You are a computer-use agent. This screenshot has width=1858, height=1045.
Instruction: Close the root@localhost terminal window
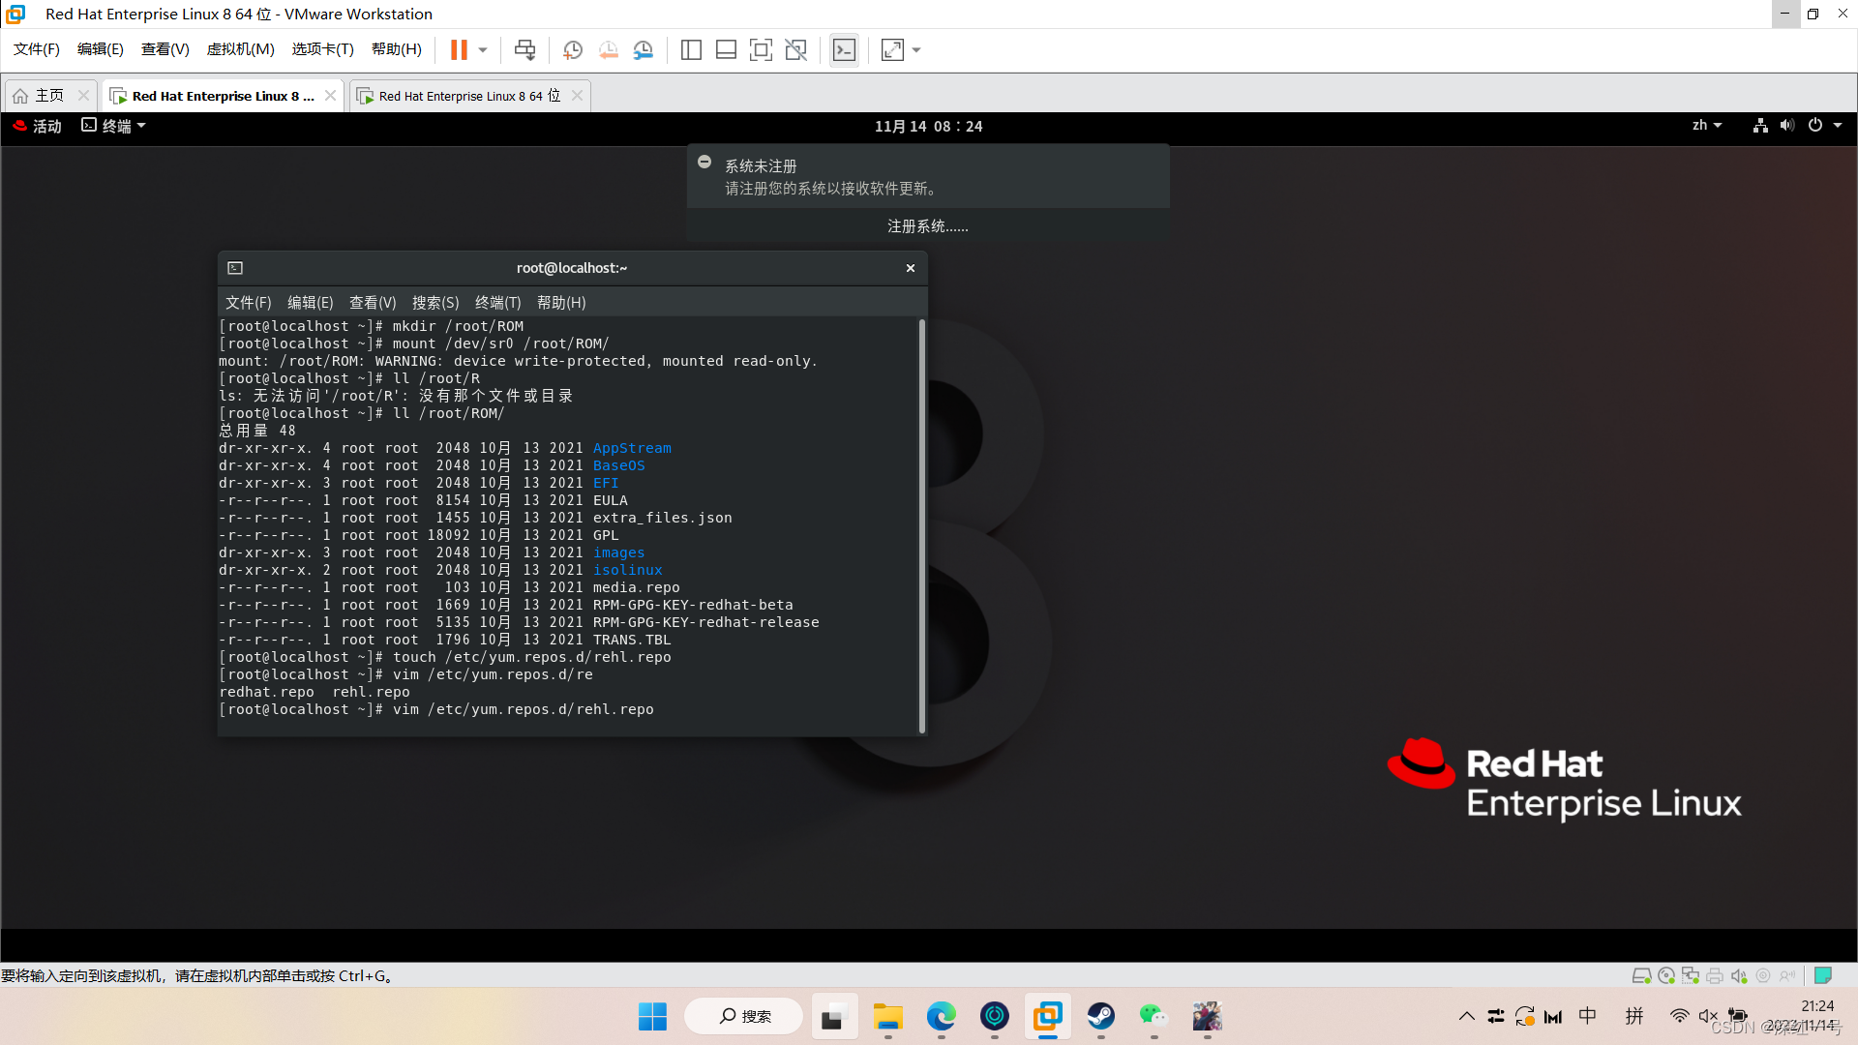click(x=911, y=268)
